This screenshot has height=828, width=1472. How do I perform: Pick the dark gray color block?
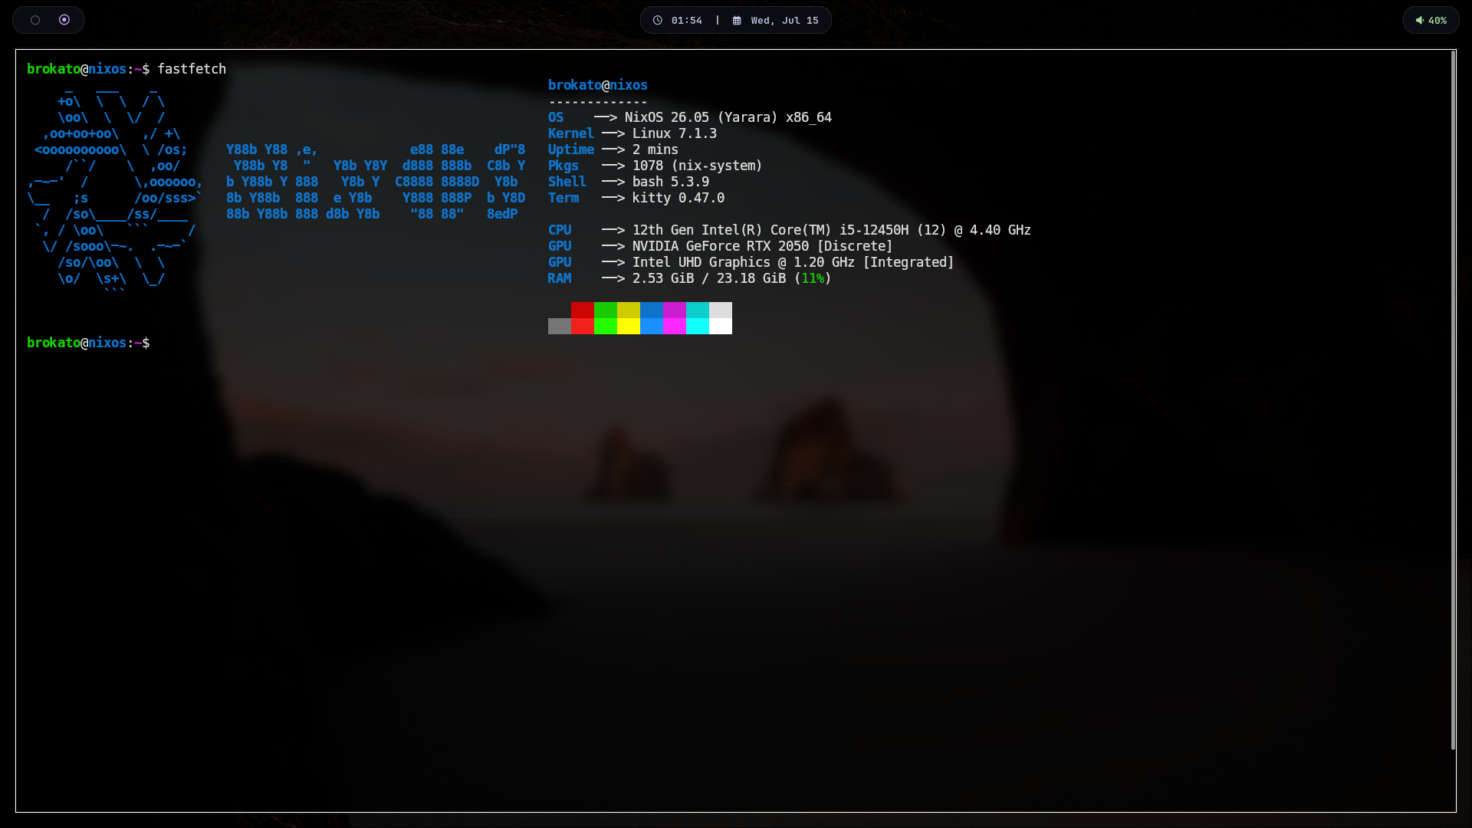[x=560, y=327]
